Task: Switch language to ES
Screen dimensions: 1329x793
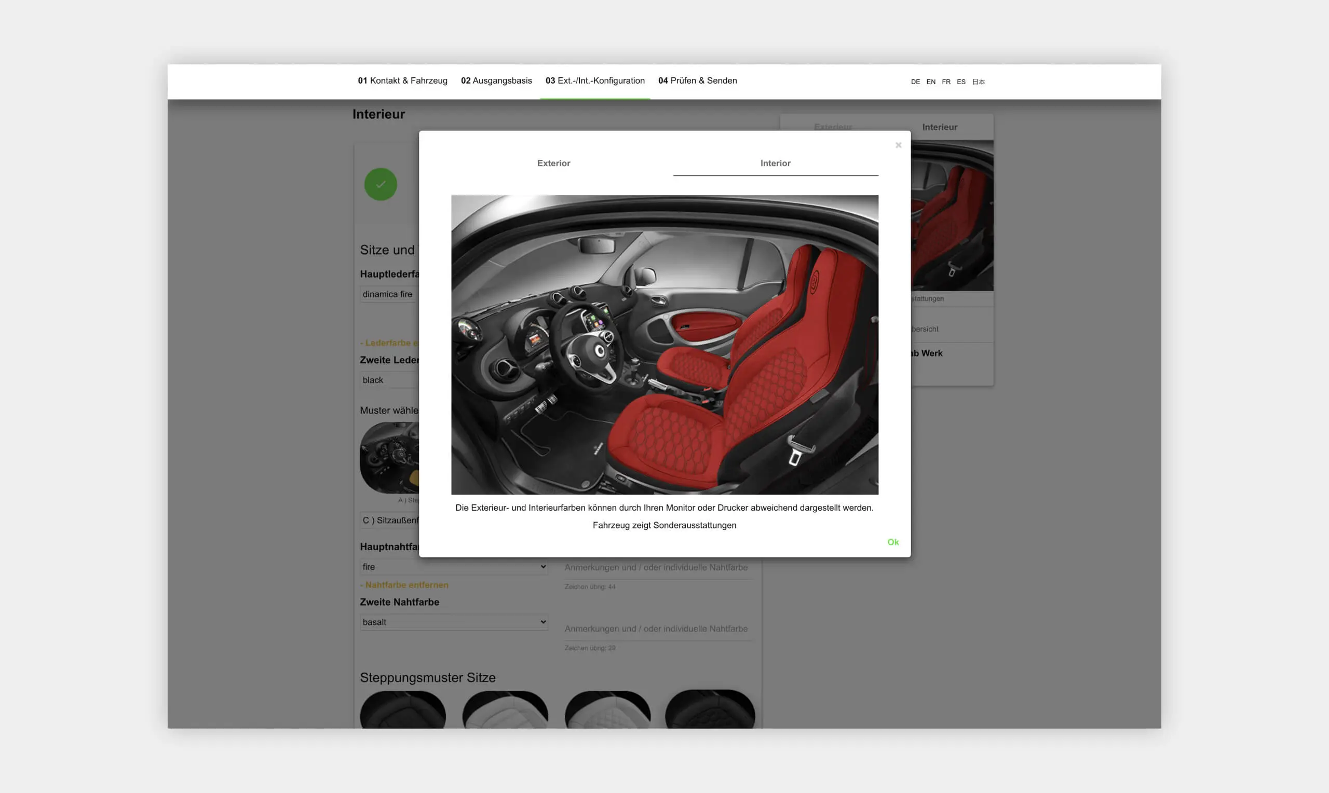Action: click(x=961, y=82)
